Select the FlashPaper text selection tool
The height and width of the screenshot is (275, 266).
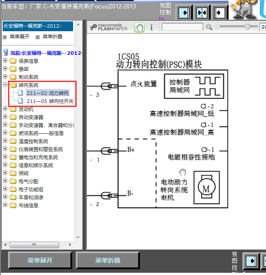pos(151,27)
